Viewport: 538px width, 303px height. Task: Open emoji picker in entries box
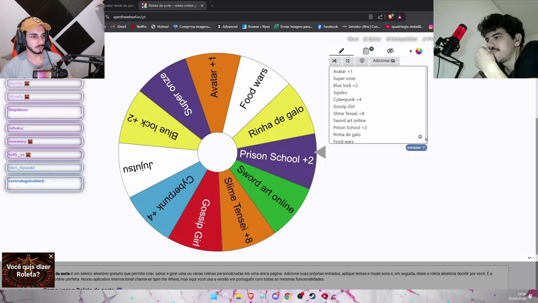[x=420, y=137]
